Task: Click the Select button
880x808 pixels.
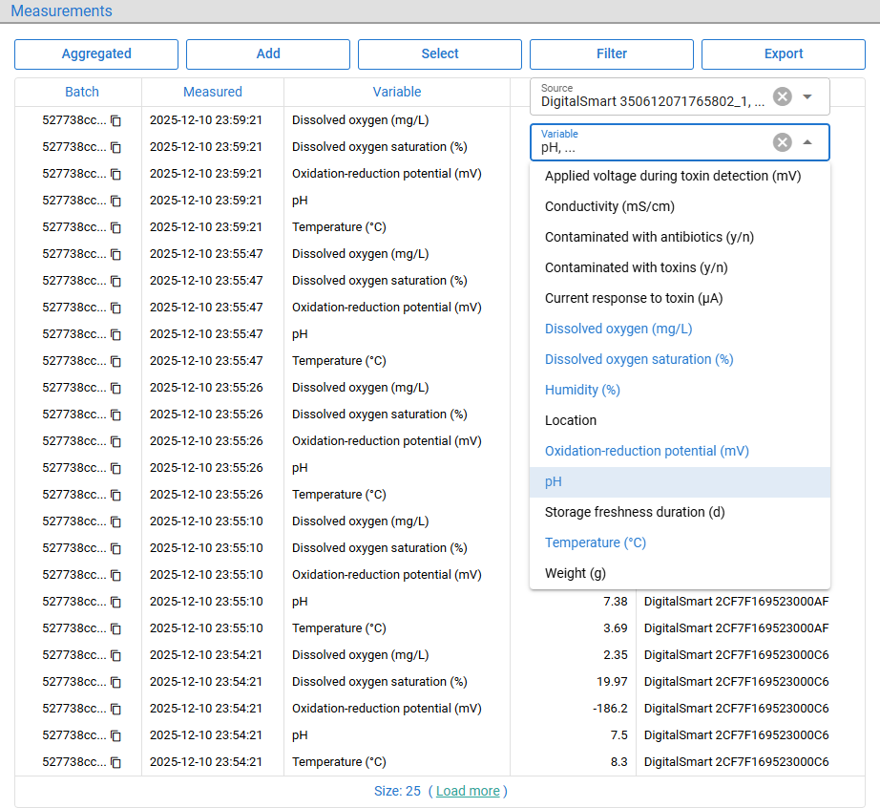Action: 440,53
